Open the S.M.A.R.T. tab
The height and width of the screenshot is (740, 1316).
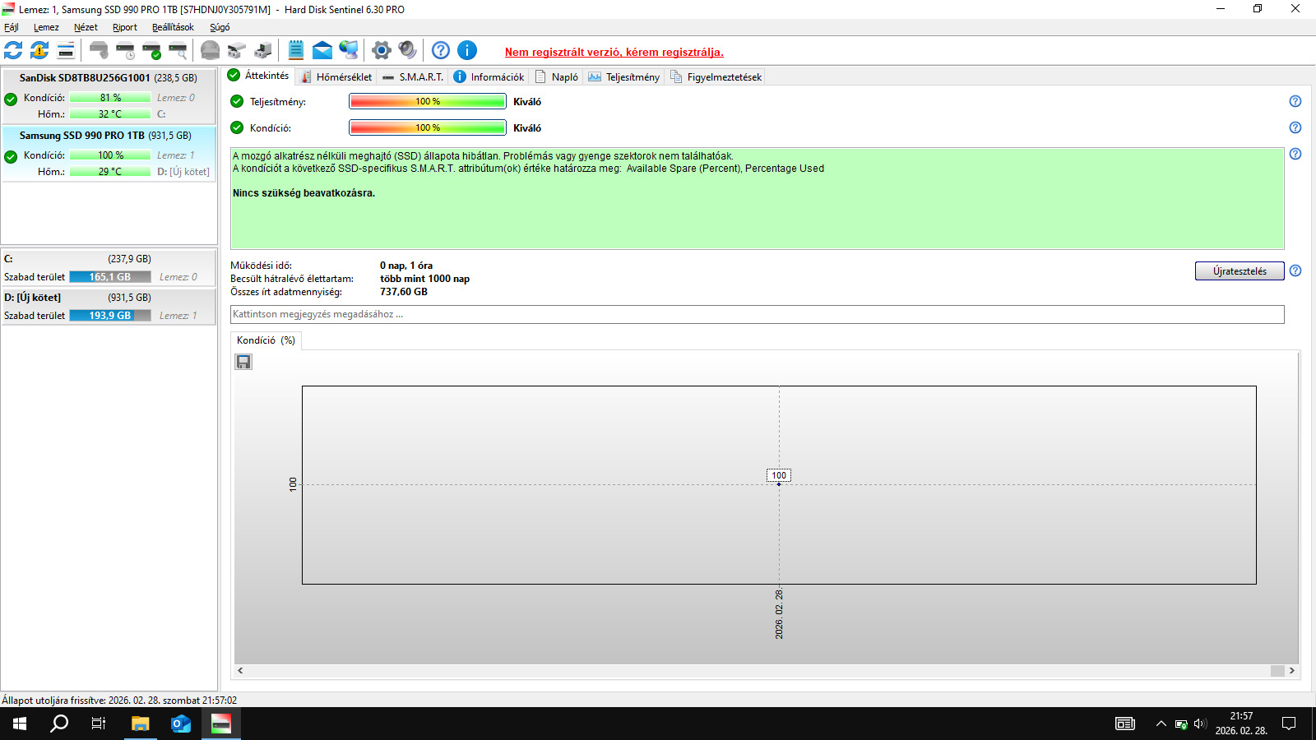[413, 76]
